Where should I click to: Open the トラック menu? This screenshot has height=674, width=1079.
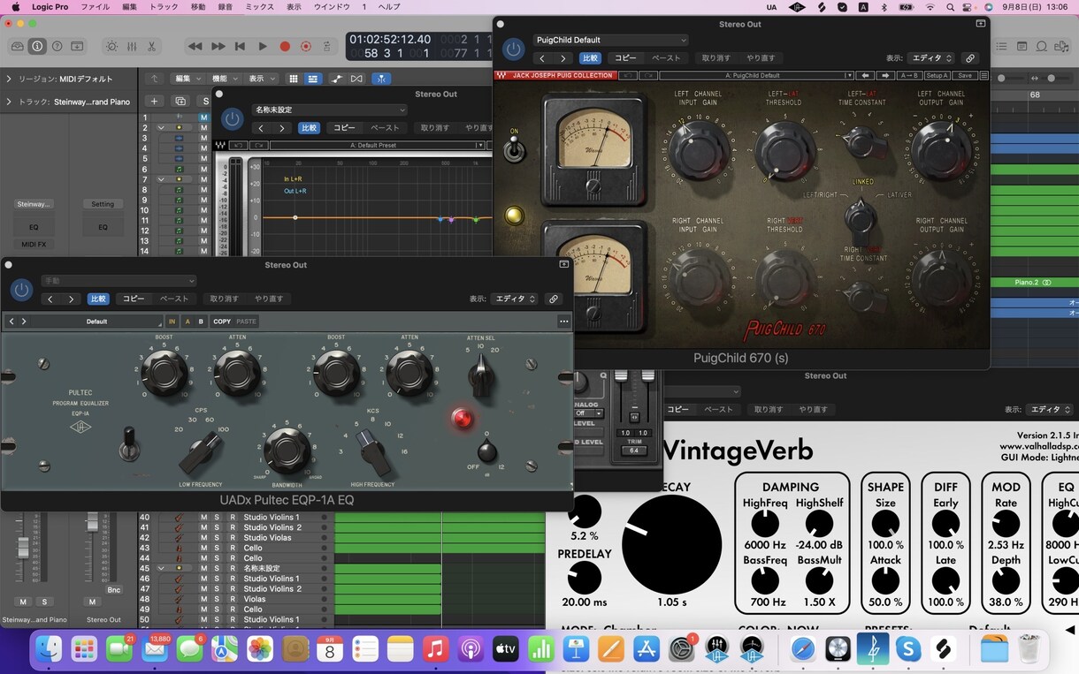click(x=164, y=7)
